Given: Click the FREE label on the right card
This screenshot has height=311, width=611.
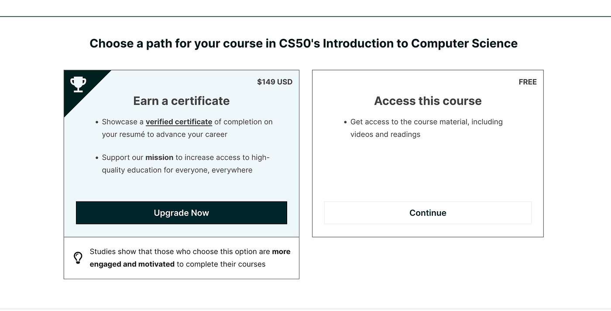Looking at the screenshot, I should pyautogui.click(x=528, y=82).
